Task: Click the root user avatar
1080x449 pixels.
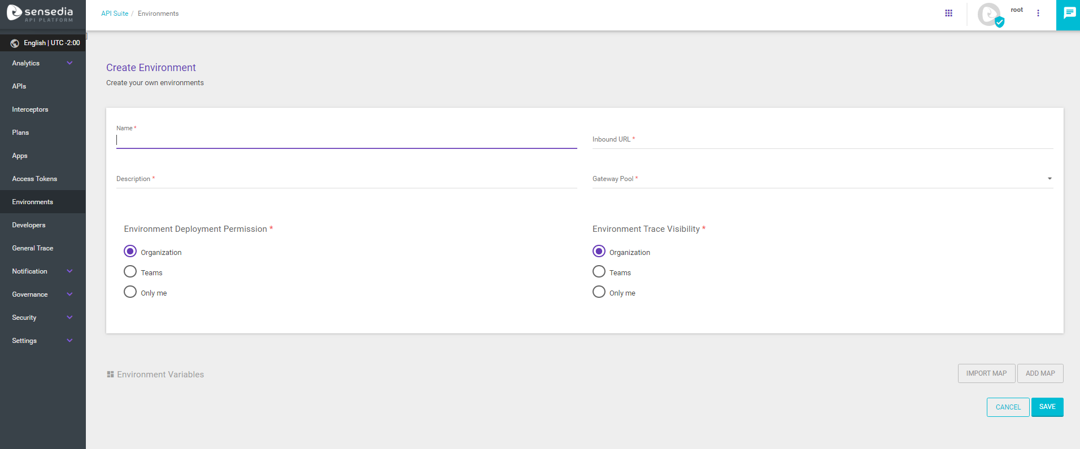Action: tap(989, 14)
